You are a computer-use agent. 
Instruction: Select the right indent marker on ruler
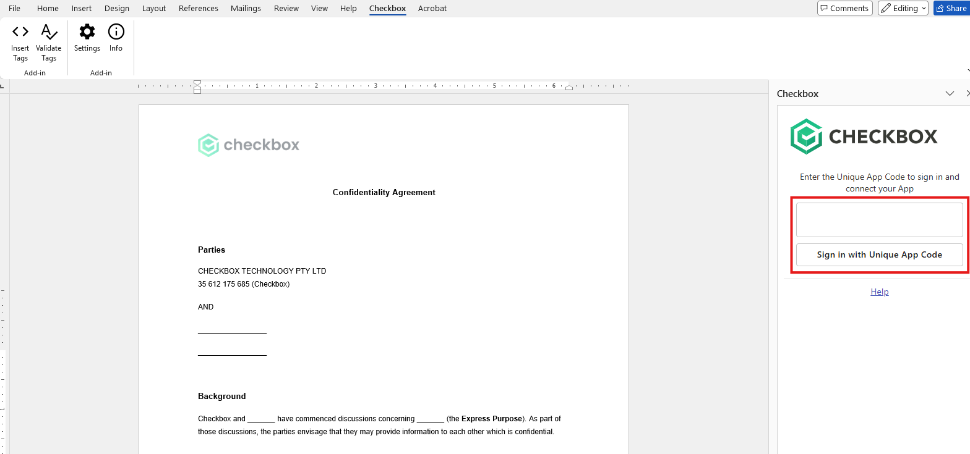tap(569, 87)
